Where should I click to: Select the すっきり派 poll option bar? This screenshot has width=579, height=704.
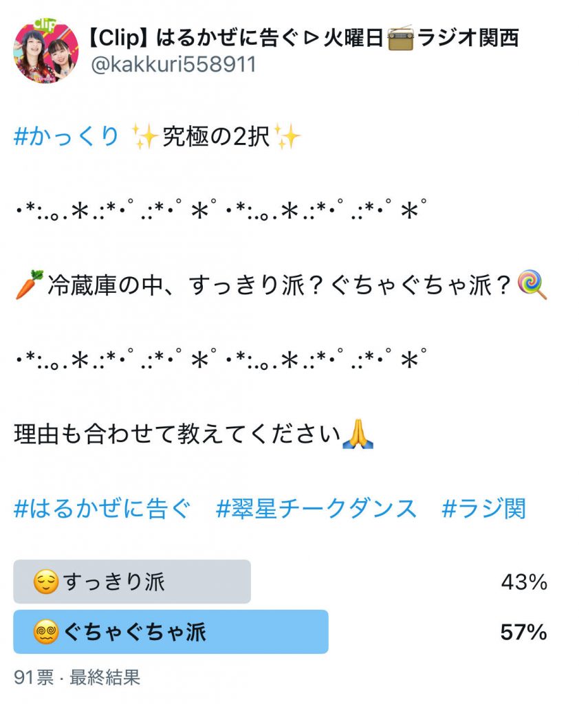coord(132,582)
